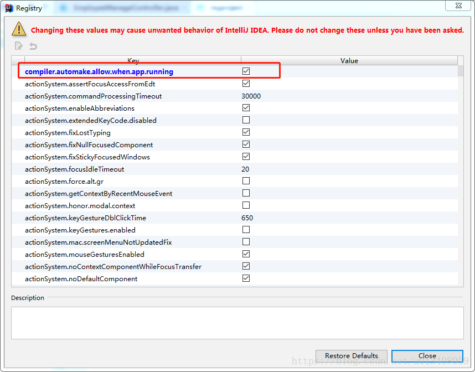
Task: Click the revert to default icon
Action: pyautogui.click(x=33, y=46)
